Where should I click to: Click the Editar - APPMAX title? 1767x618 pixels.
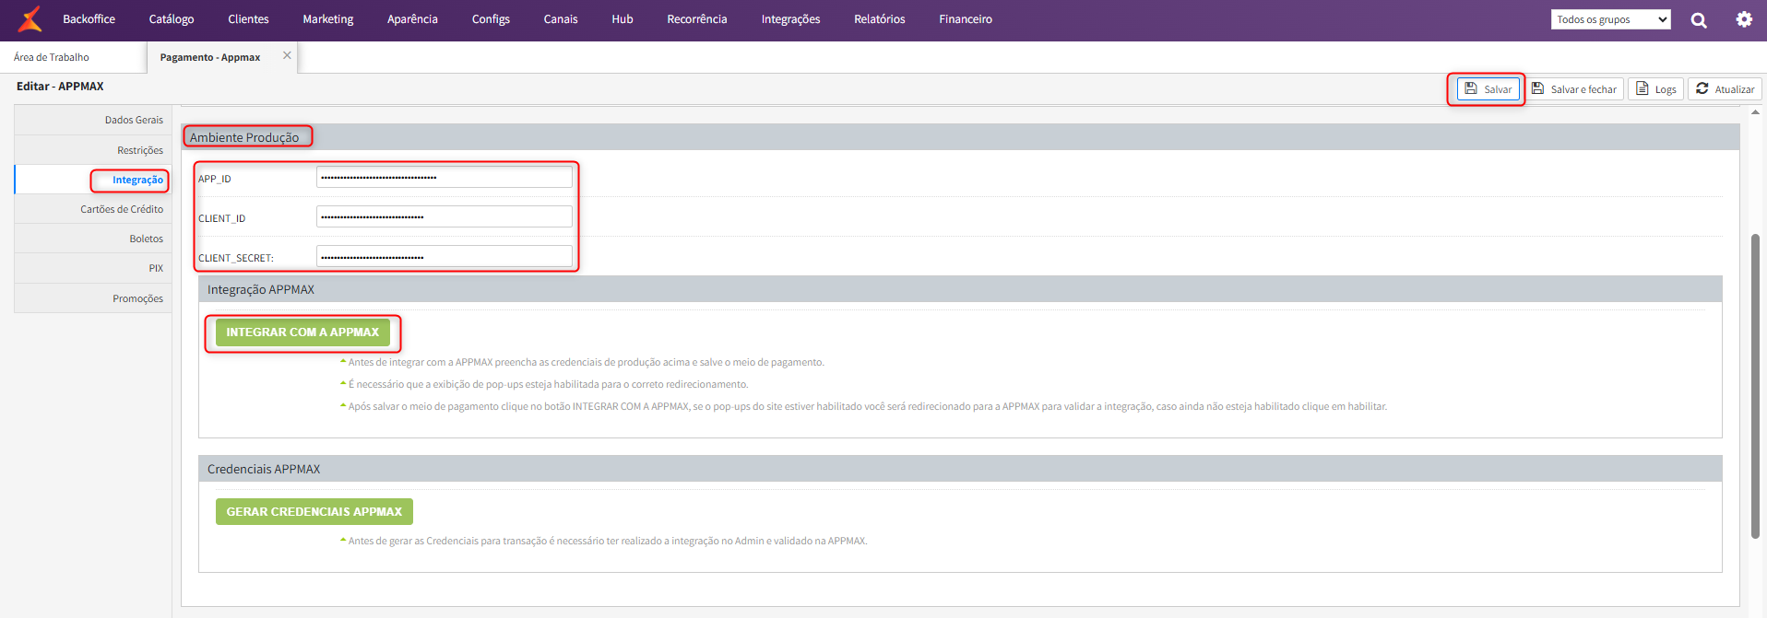(60, 87)
